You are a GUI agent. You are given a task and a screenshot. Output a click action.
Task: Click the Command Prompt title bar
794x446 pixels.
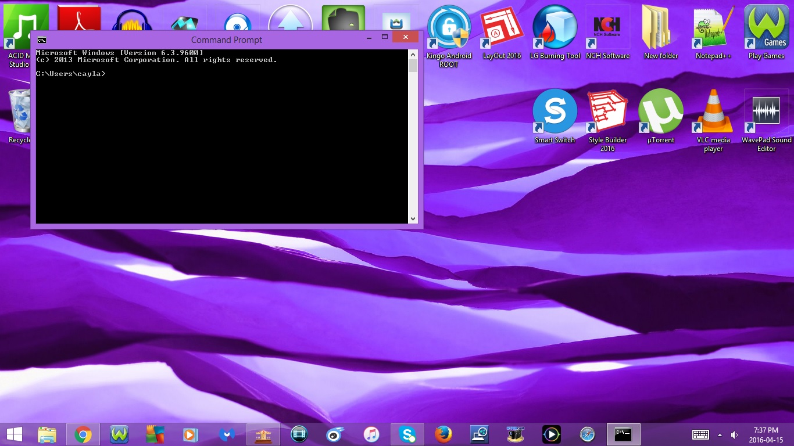point(227,40)
